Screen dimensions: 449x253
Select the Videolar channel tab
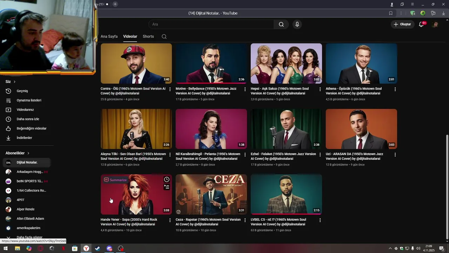point(130,37)
